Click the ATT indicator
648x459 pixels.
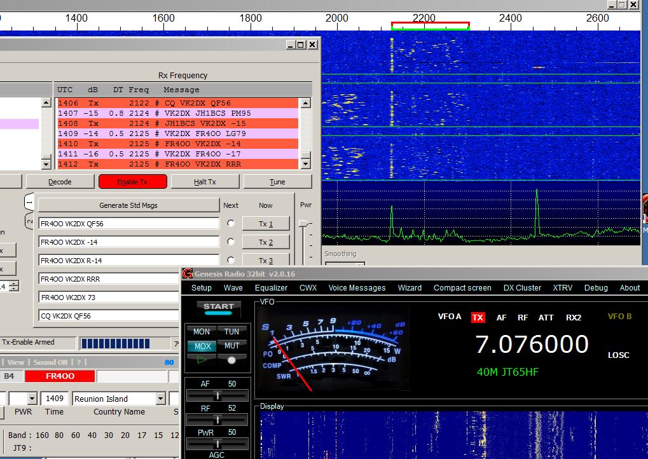pyautogui.click(x=545, y=317)
